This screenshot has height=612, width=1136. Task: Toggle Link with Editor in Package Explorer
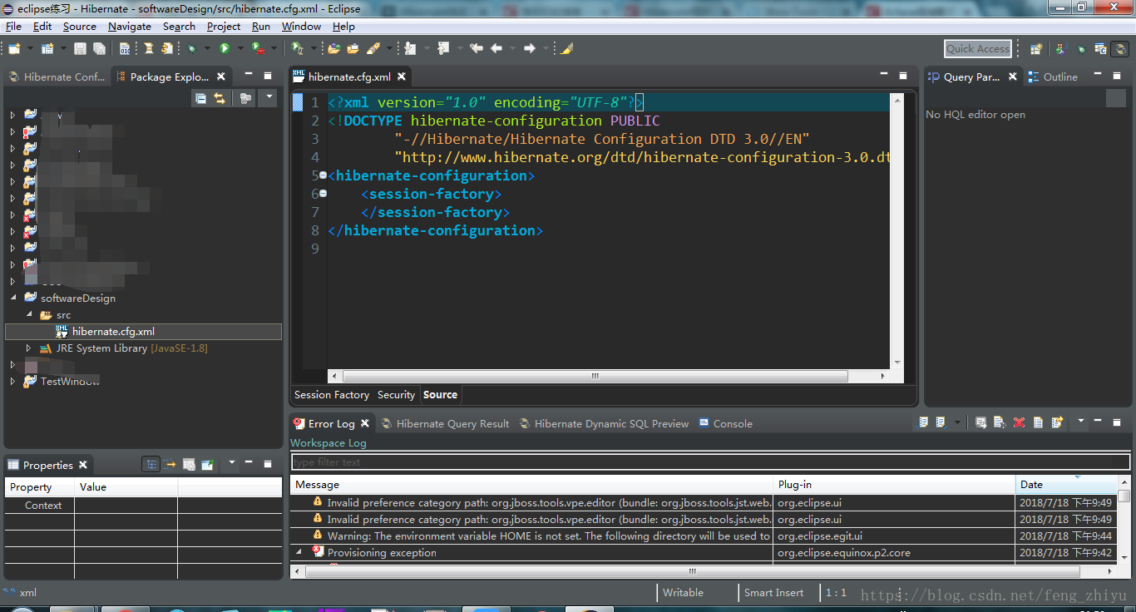[220, 98]
